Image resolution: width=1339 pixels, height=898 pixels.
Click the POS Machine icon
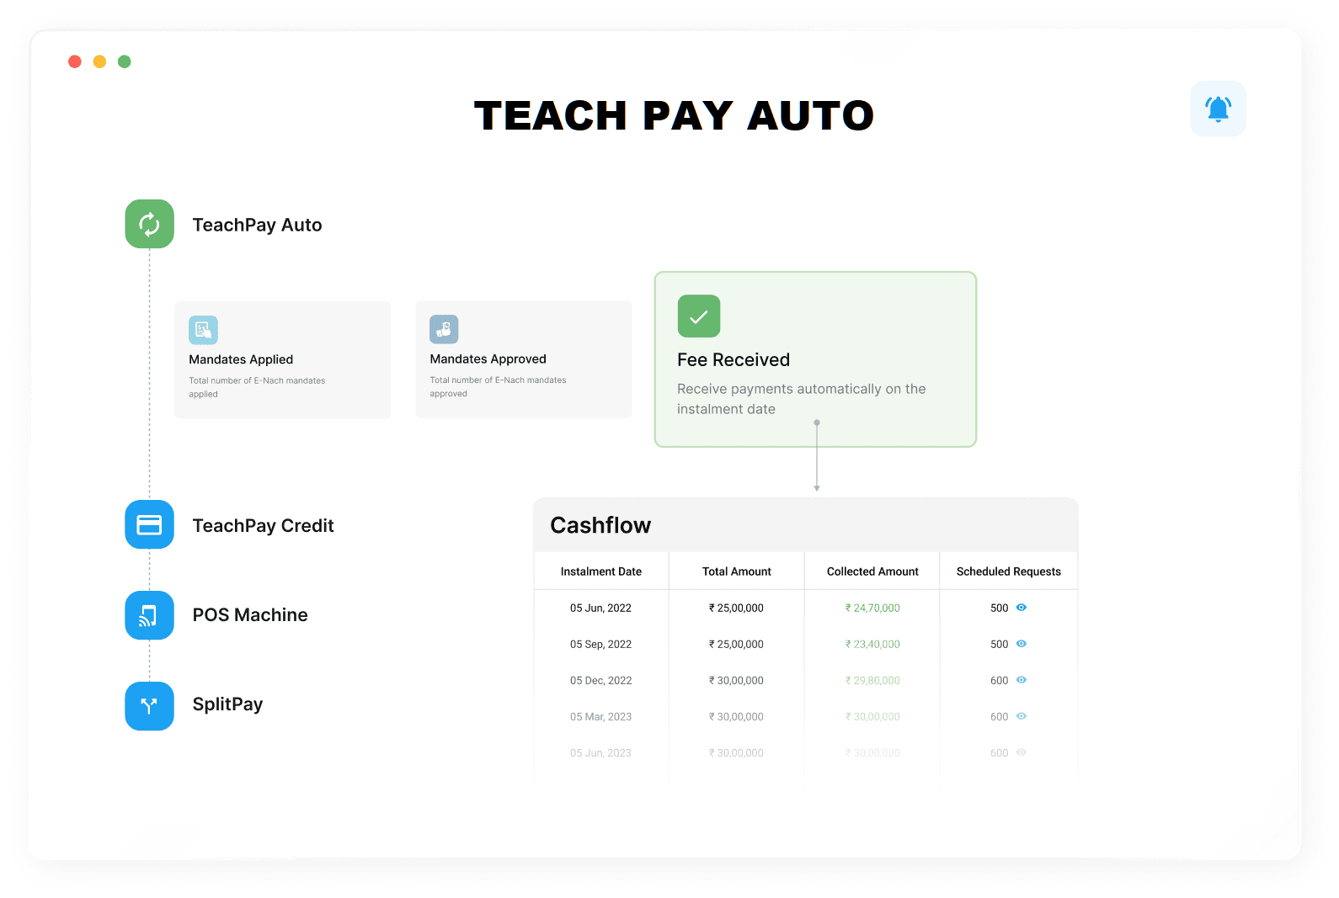click(x=150, y=615)
